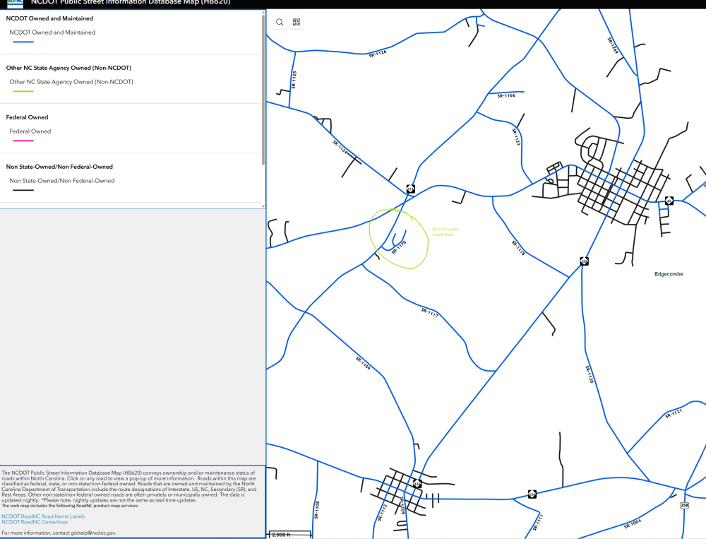706x539 pixels.
Task: Click the '2,000 ft' map scale bar
Action: click(x=289, y=535)
